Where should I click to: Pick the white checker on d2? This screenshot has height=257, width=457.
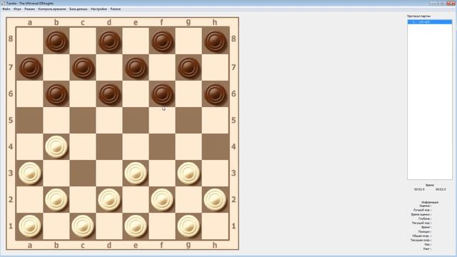pyautogui.click(x=109, y=200)
